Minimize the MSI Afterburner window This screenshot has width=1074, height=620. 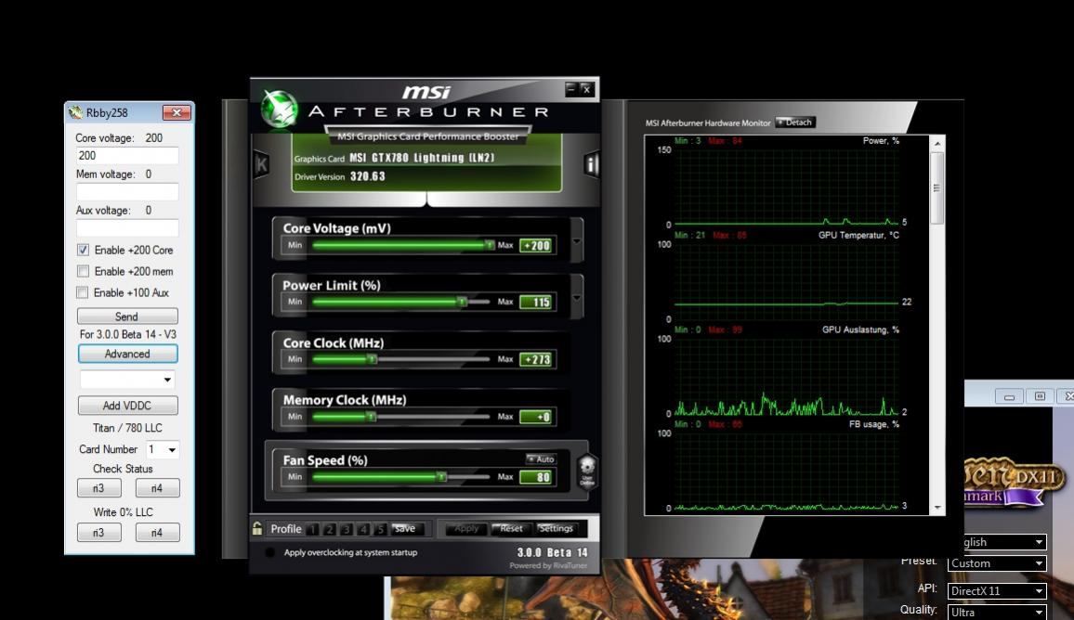[x=571, y=89]
